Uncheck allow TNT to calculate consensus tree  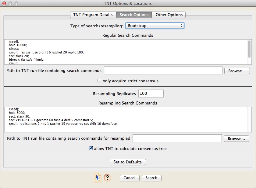point(91,148)
